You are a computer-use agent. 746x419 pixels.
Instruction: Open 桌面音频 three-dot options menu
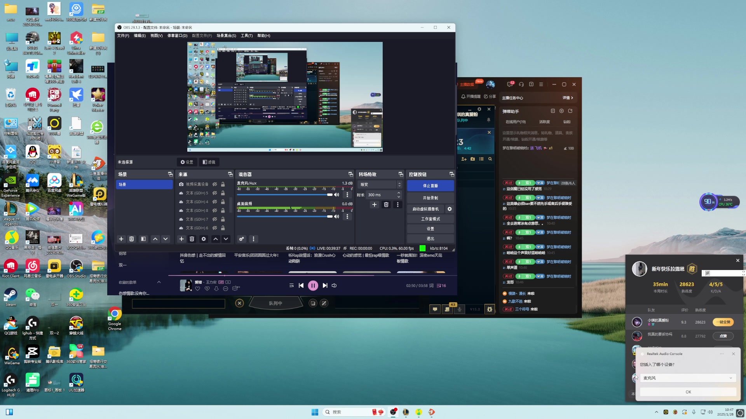[347, 216]
